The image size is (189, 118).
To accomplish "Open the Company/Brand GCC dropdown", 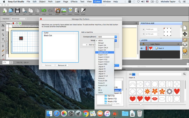I will click(107, 37).
